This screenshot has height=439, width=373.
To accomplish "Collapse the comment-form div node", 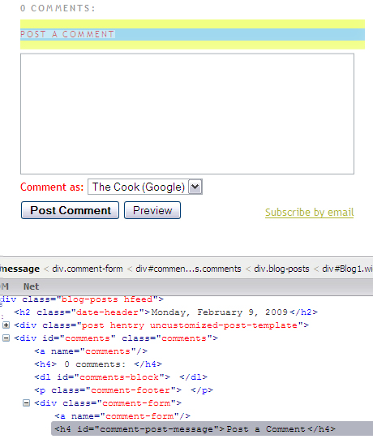I will click(x=26, y=402).
